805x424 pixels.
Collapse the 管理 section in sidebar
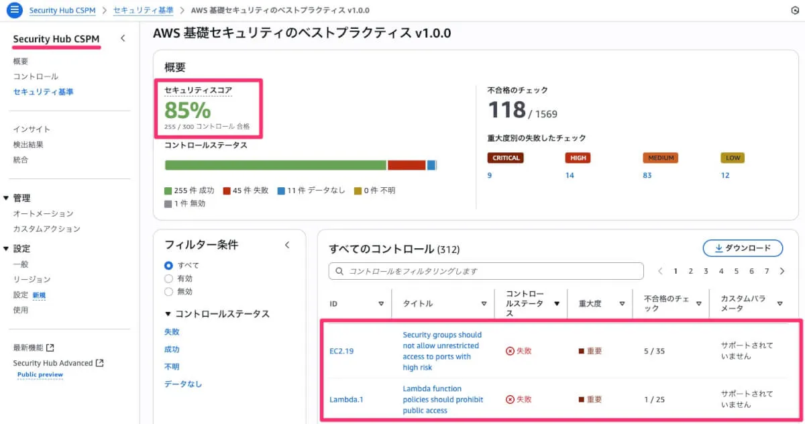(x=7, y=198)
